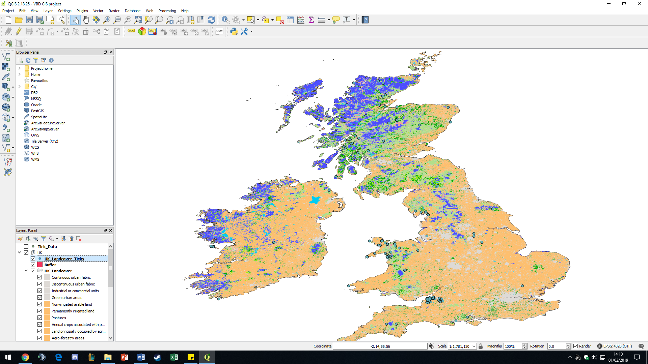The width and height of the screenshot is (648, 364).
Task: Uncheck the Pastures class checkbox
Action: pos(40,318)
